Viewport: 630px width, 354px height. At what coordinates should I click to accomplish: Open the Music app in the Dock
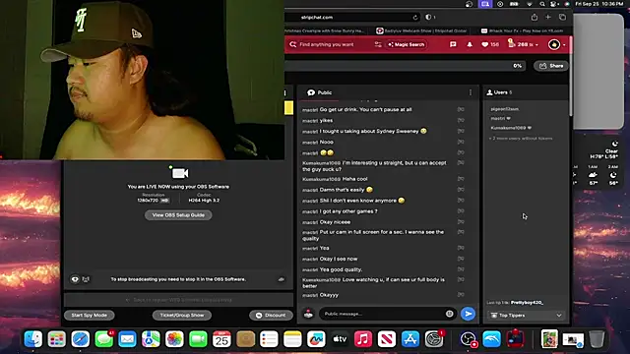tap(363, 339)
